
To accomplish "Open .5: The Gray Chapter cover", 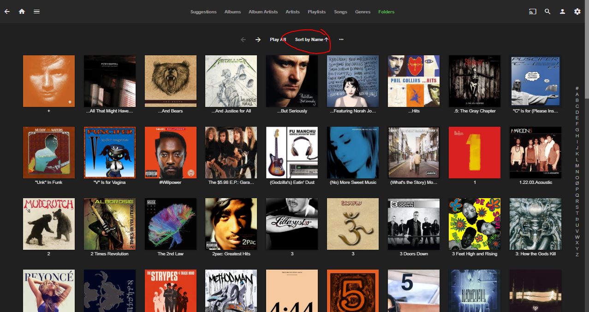I will (475, 81).
